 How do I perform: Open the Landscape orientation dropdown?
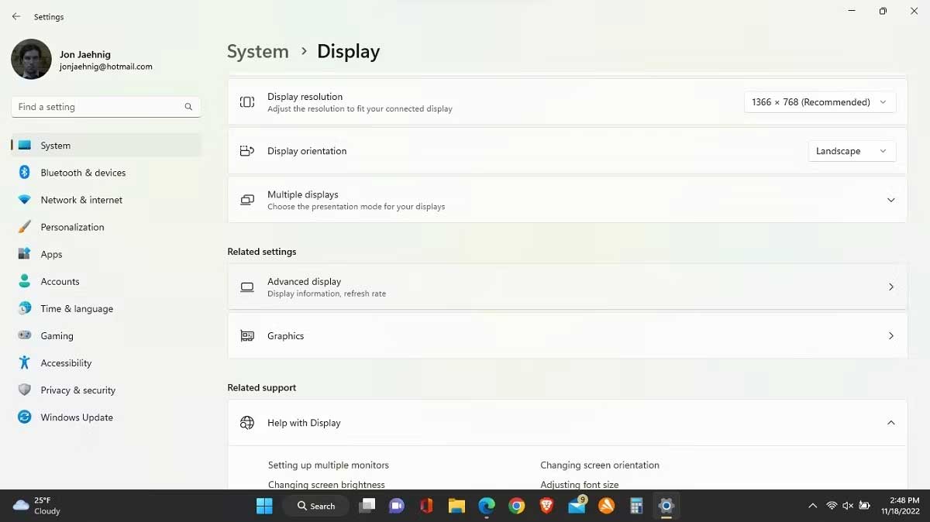click(851, 151)
